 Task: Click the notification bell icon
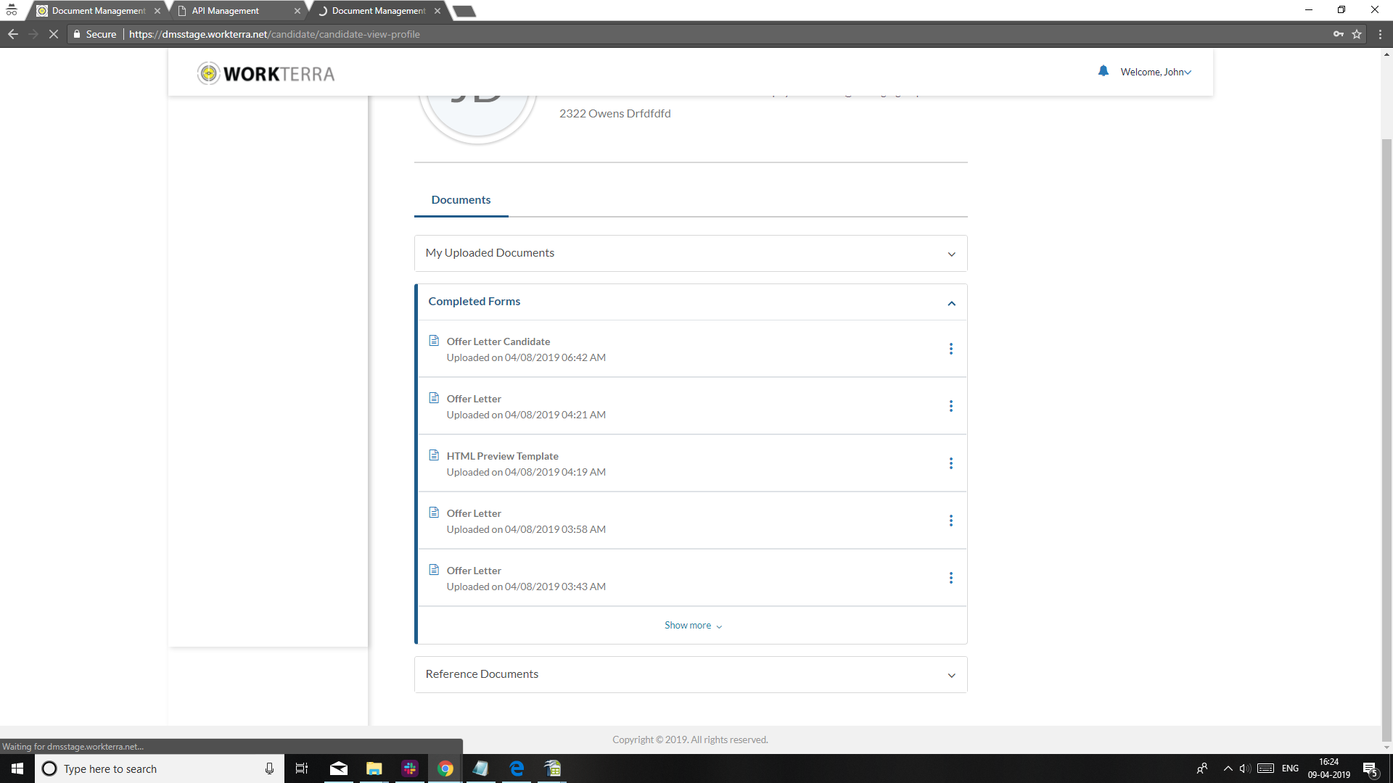[x=1103, y=71]
